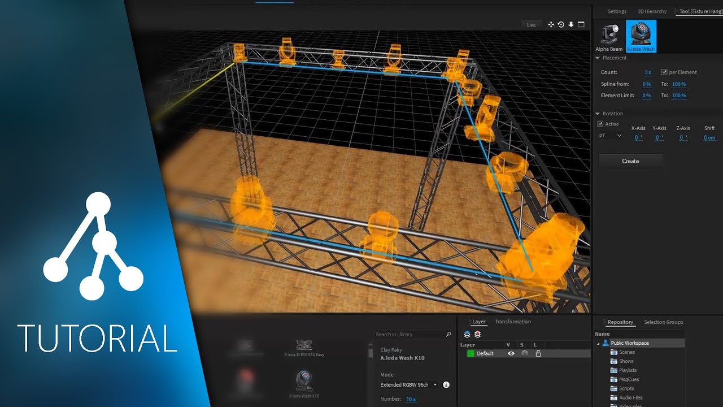Click the Name column header in Repository
Viewport: 723px width, 407px height.
[602, 334]
